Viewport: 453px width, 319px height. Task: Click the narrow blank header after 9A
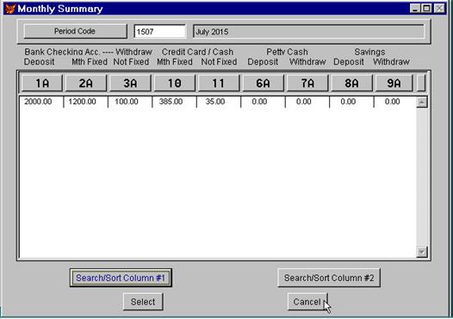click(x=421, y=84)
